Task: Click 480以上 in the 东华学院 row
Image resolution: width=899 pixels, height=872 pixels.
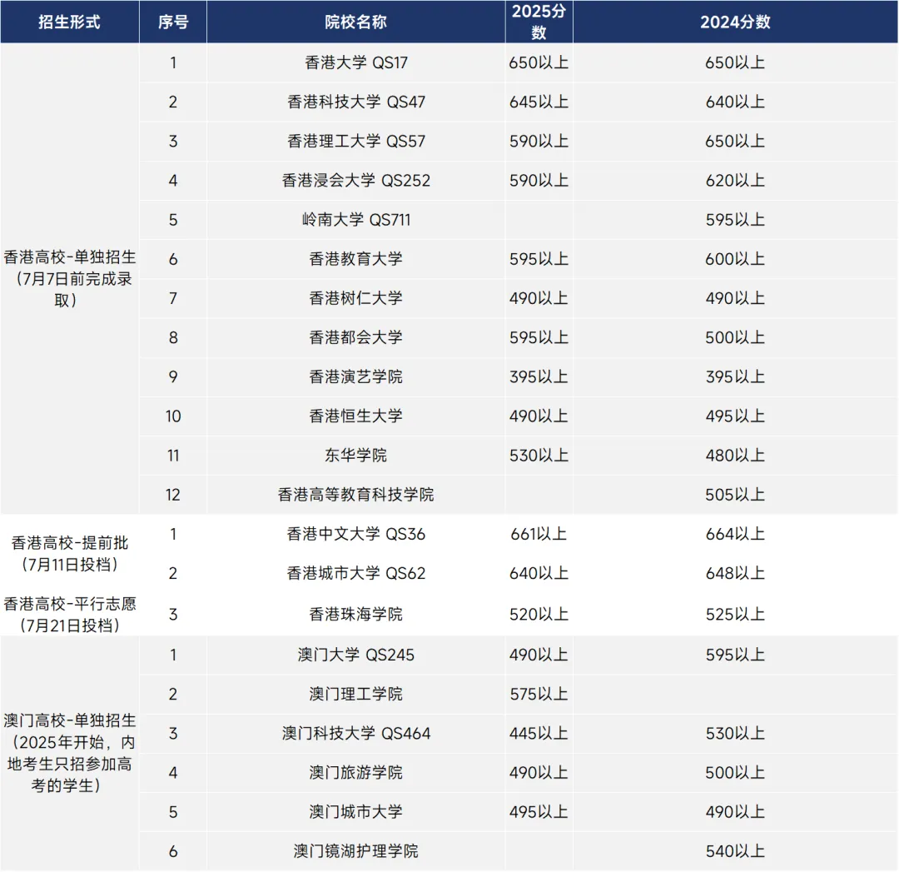Action: 736,456
